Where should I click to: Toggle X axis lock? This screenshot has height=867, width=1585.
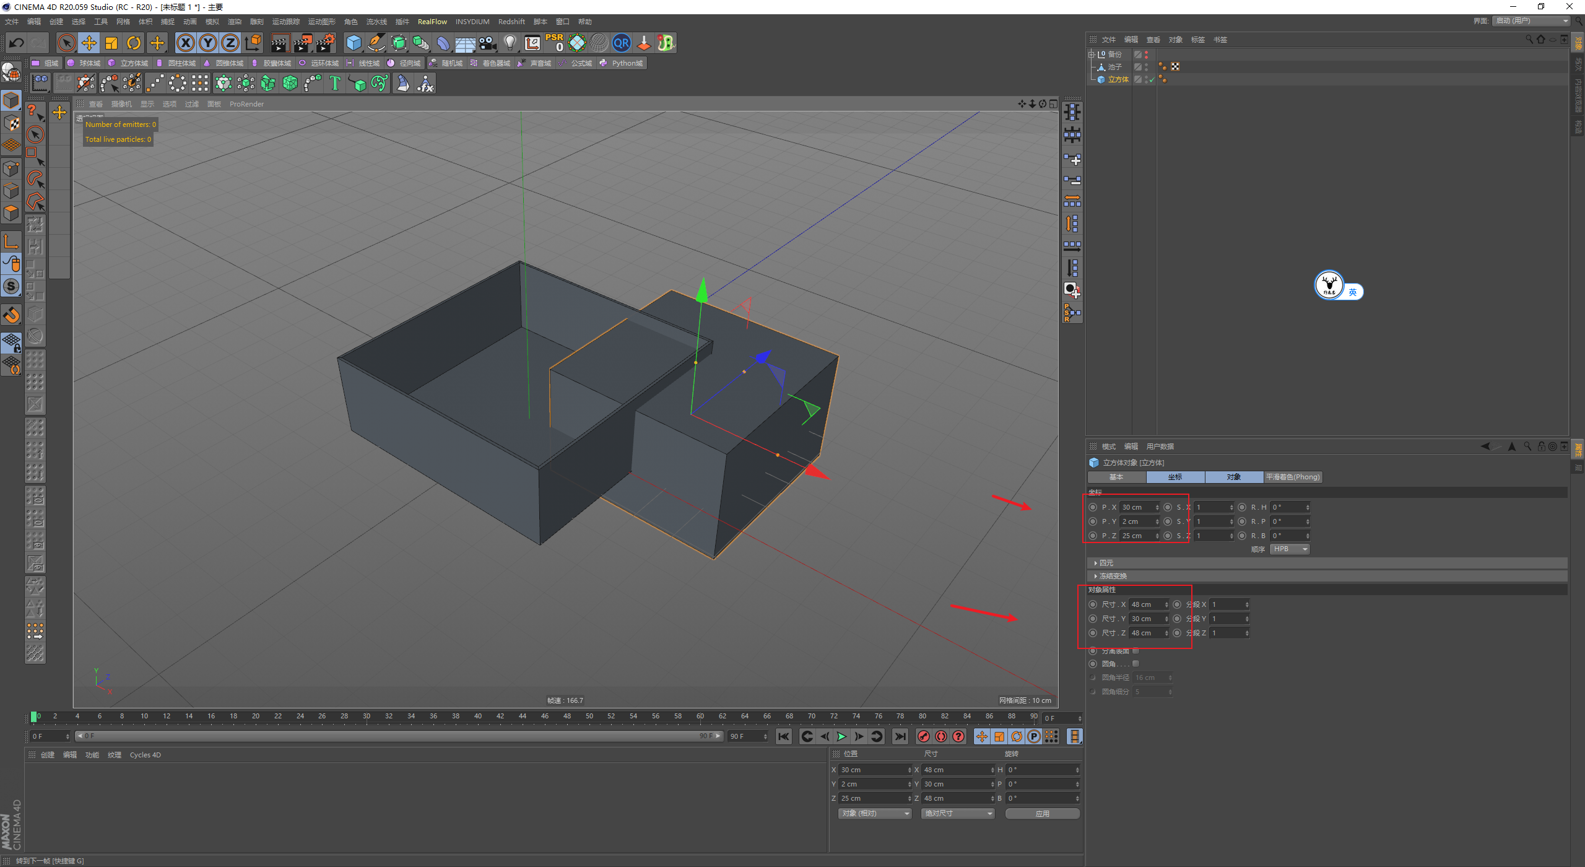click(x=185, y=43)
